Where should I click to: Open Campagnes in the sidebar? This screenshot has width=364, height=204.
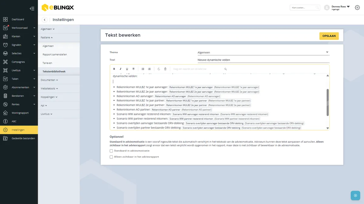tap(19, 62)
